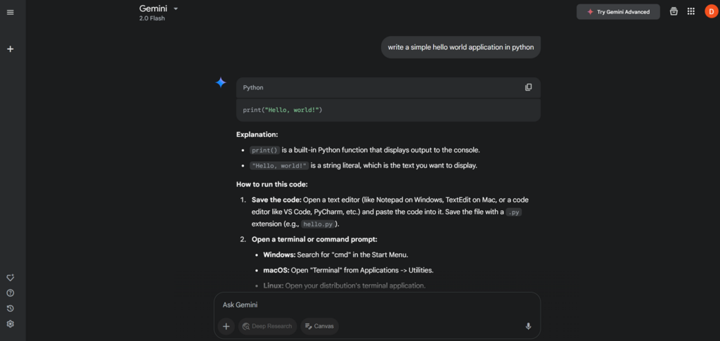Toggle the Canvas mode chip
This screenshot has width=720, height=341.
319,326
